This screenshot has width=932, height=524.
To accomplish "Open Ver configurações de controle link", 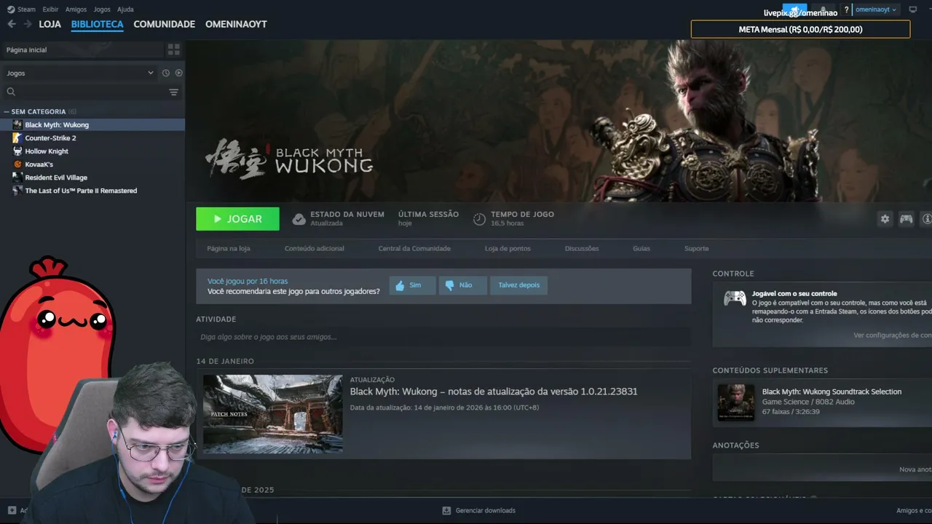I will coord(893,336).
